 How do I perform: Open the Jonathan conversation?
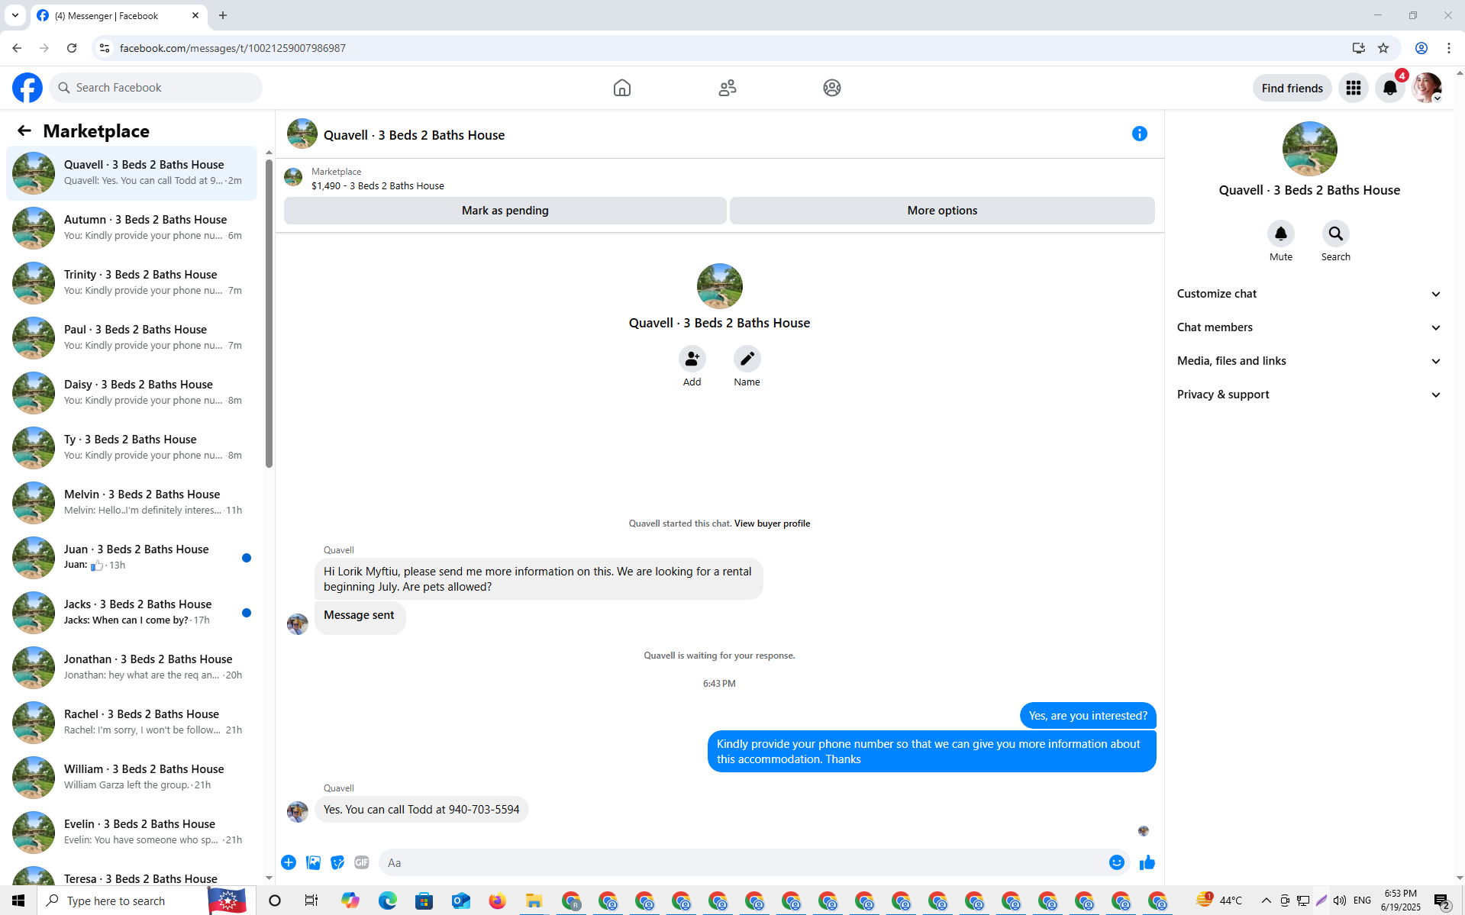[132, 667]
